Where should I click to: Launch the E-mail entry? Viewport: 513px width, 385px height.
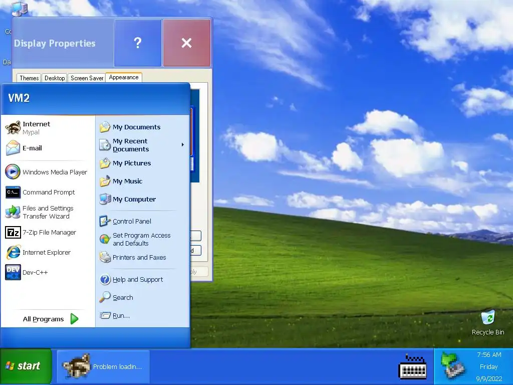coord(48,148)
